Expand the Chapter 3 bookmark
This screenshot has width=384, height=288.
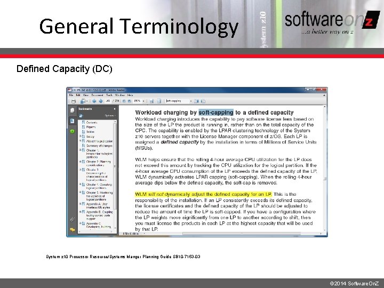click(80, 170)
